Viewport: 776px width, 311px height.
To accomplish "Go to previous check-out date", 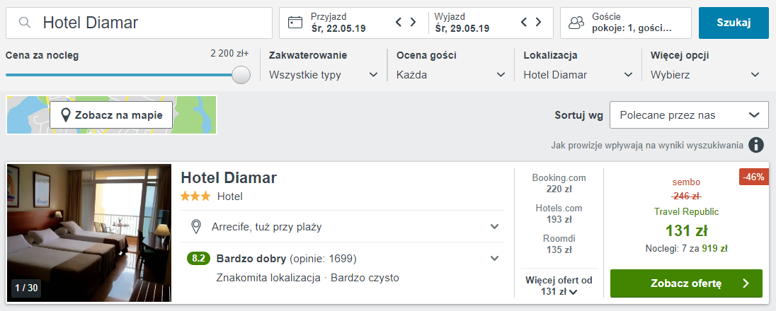I will pyautogui.click(x=525, y=23).
